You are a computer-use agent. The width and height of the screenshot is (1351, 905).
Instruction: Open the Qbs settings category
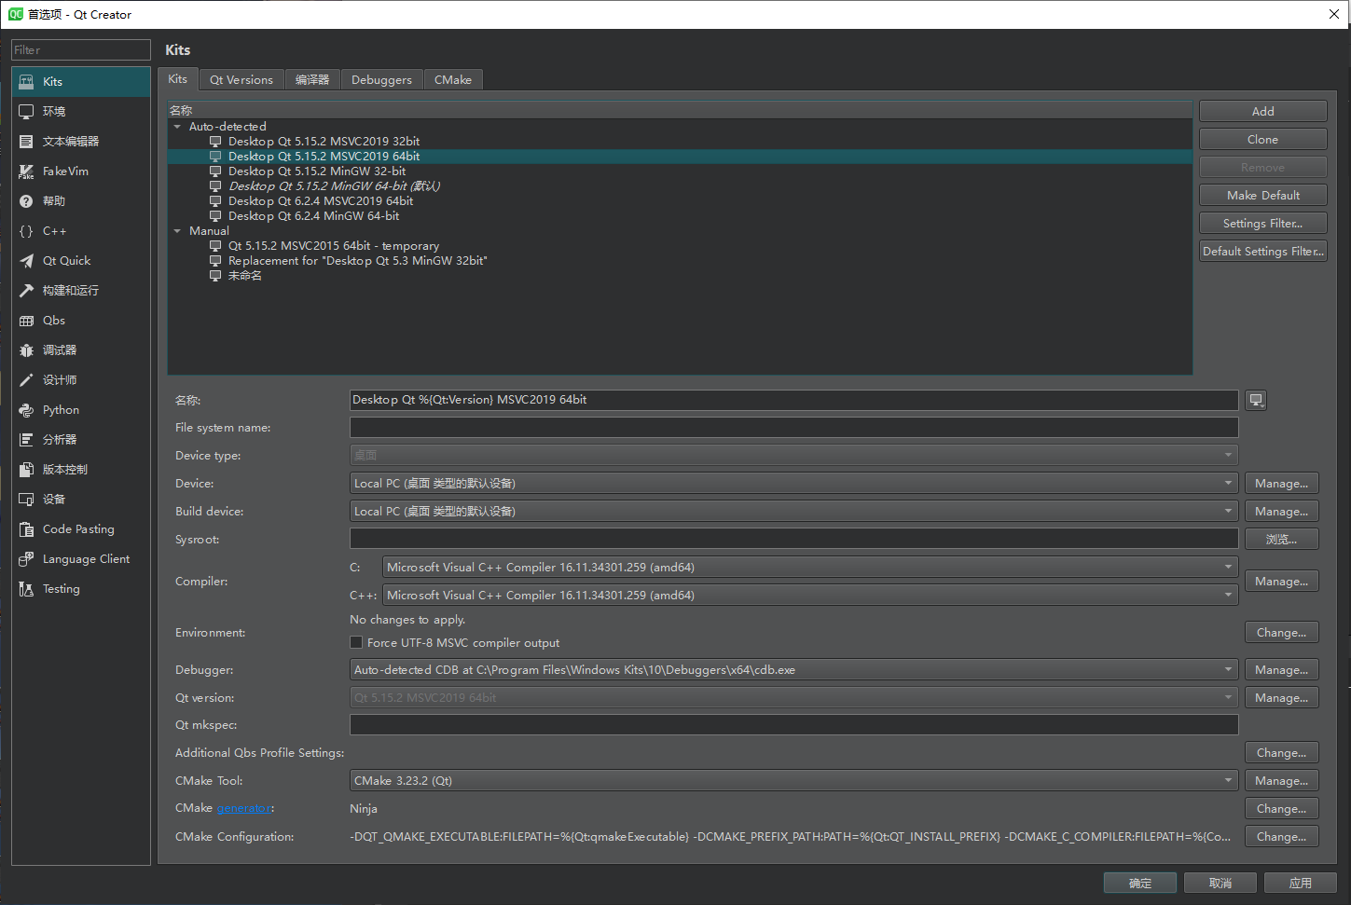coord(81,321)
